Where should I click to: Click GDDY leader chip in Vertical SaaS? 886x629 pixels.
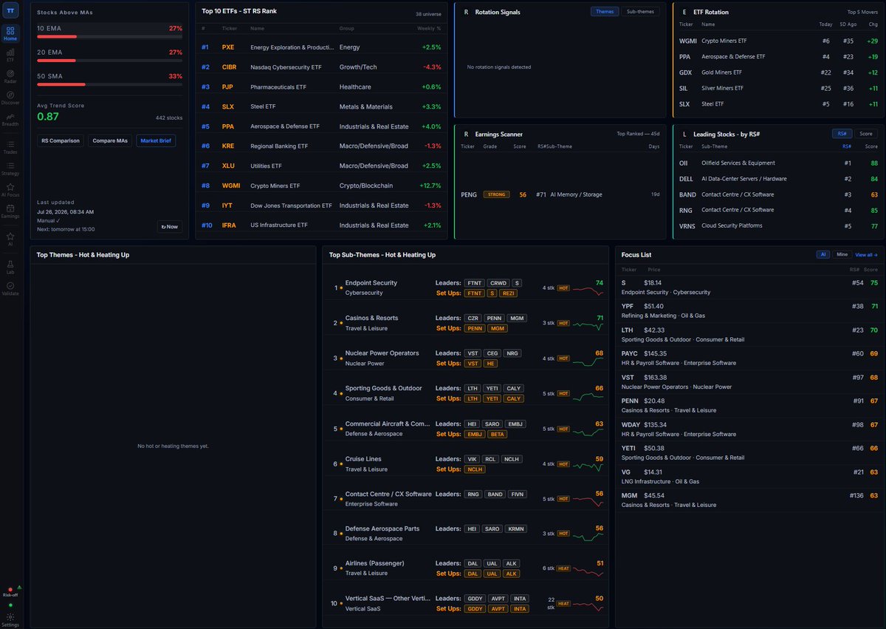pos(474,599)
